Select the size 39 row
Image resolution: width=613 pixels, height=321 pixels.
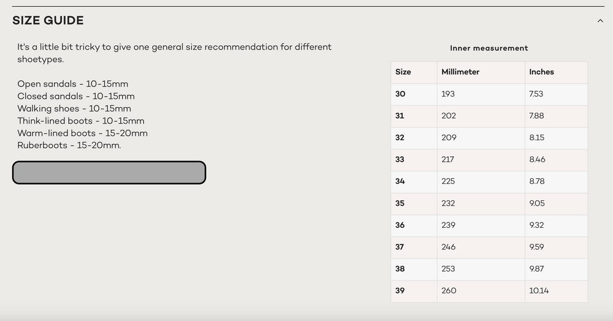(489, 291)
